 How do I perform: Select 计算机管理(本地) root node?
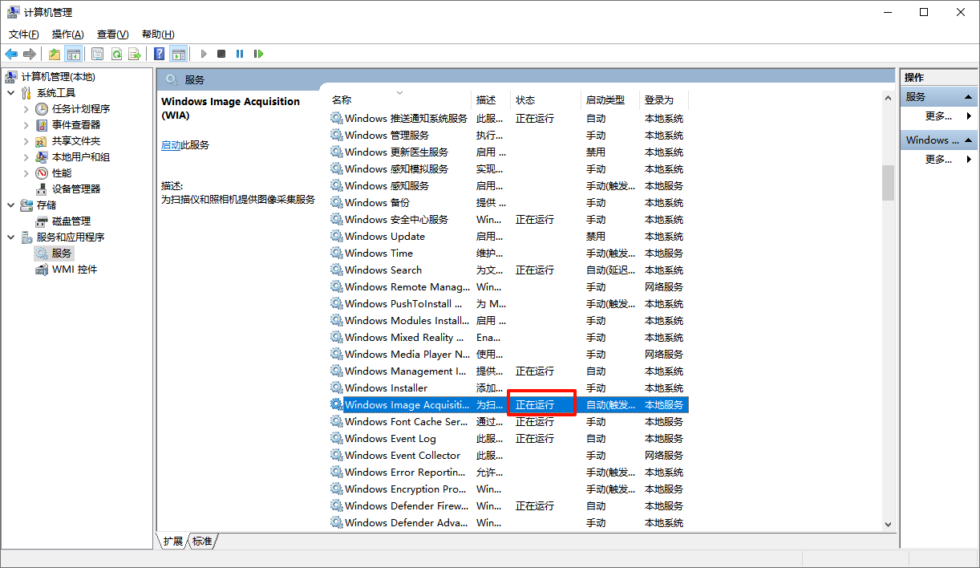(x=58, y=77)
